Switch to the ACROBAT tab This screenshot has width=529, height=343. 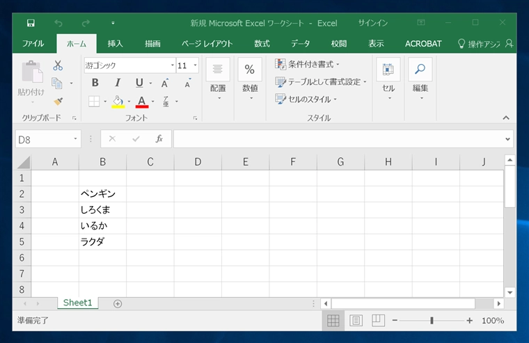coord(423,44)
